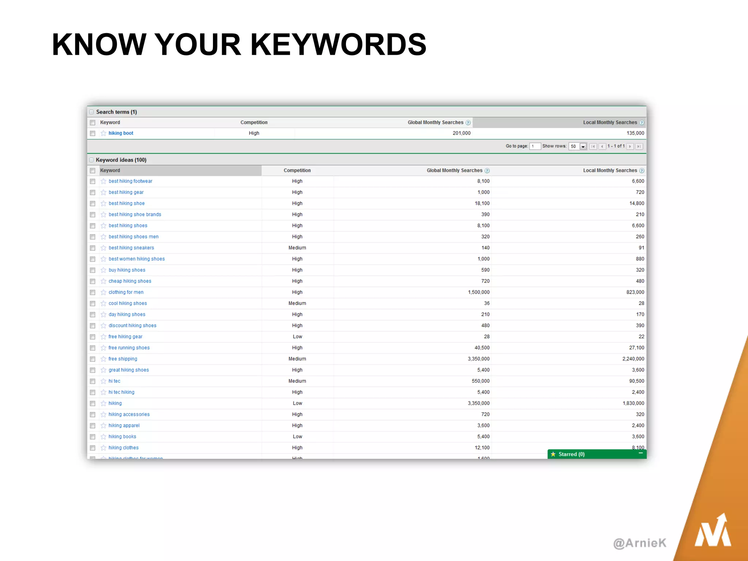The height and width of the screenshot is (561, 748).
Task: Open the 'great hiking shoes' keyword link
Action: click(129, 370)
